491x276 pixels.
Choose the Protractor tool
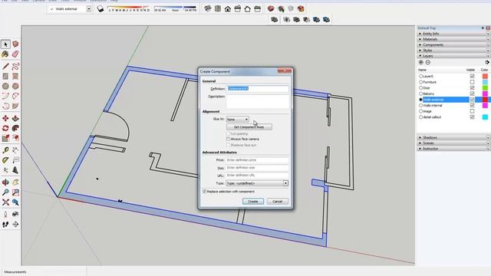(5, 160)
